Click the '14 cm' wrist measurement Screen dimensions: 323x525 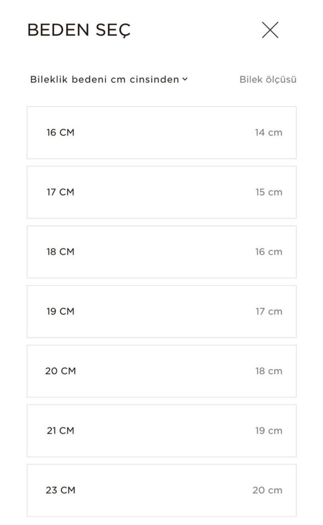[x=268, y=133]
